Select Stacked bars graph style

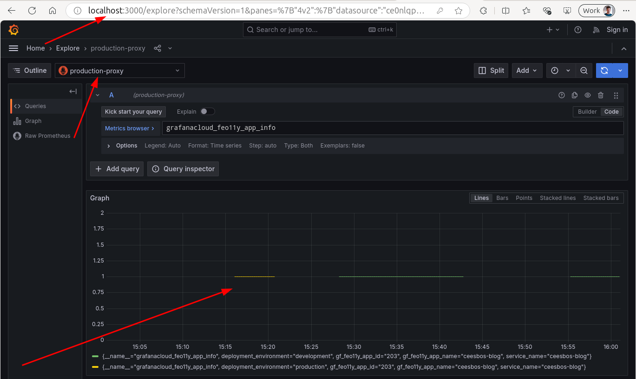pos(601,198)
